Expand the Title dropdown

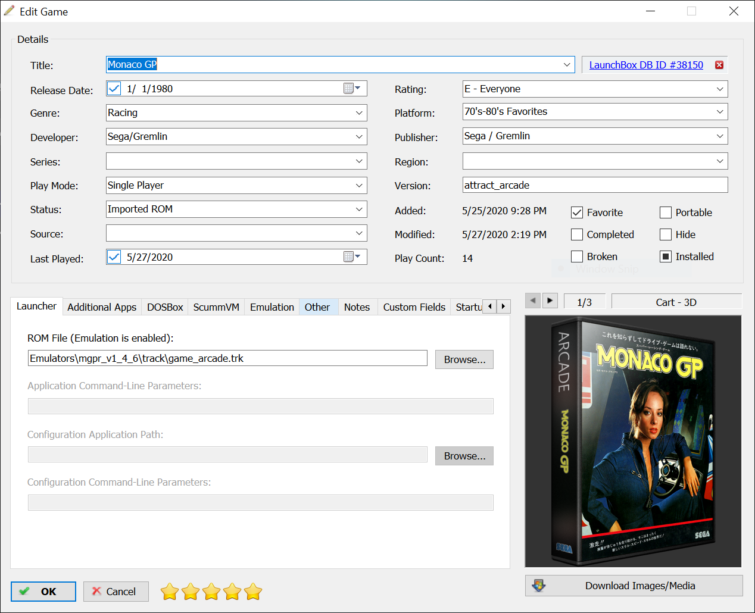(567, 64)
